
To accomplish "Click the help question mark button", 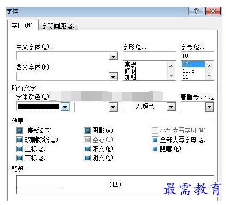I will point(196,11).
